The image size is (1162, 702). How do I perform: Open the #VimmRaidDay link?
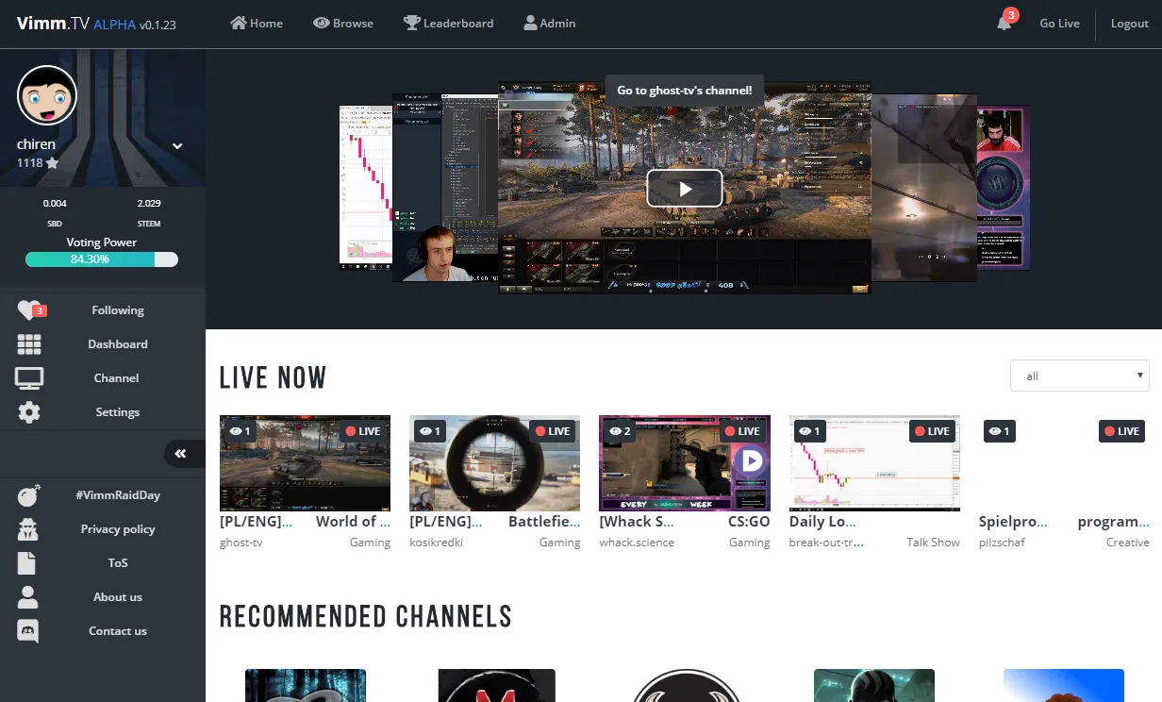tap(118, 495)
